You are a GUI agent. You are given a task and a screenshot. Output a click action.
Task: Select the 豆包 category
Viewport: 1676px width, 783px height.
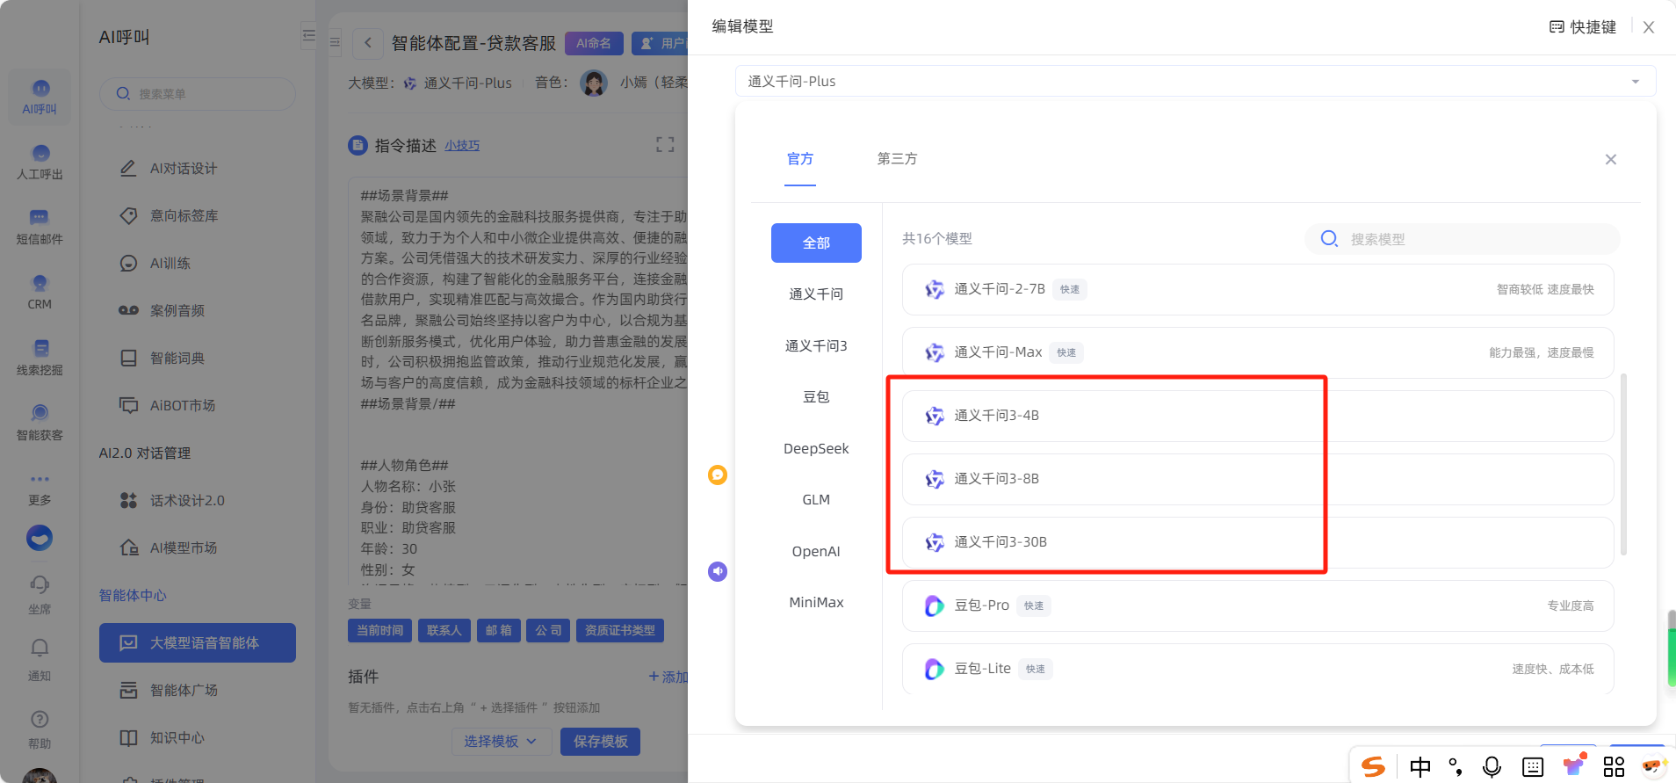tap(816, 396)
